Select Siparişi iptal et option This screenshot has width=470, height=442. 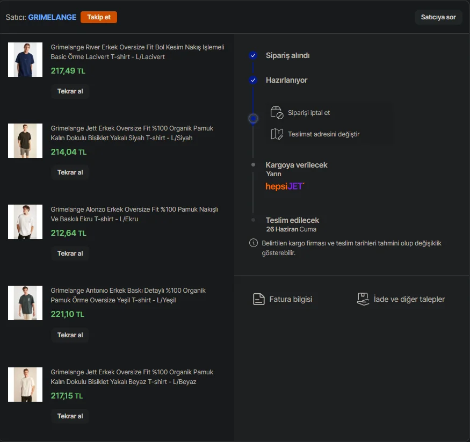[309, 113]
